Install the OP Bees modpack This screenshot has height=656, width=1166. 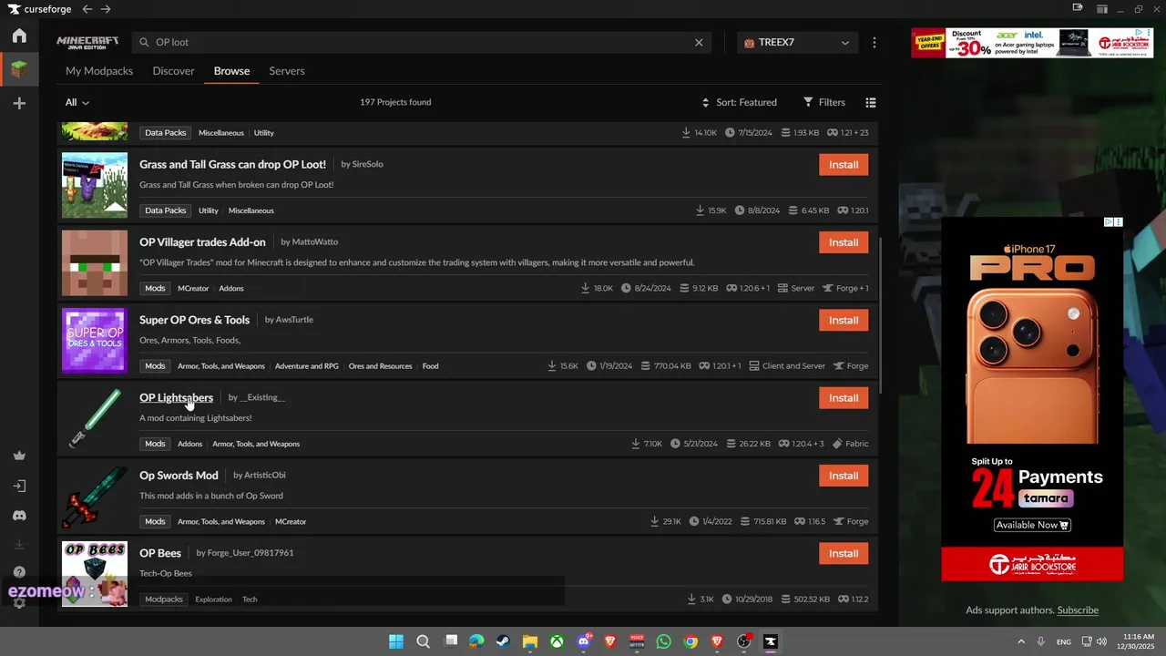click(844, 553)
